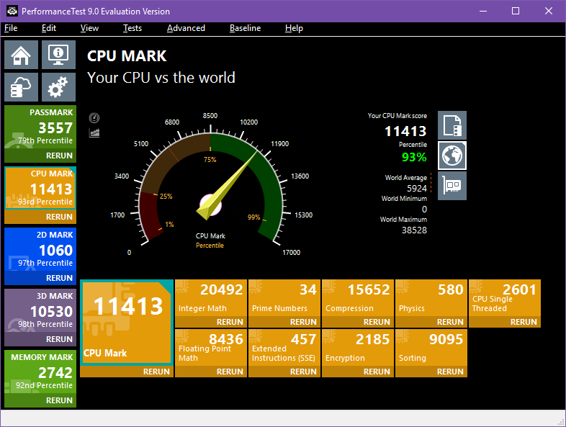Viewport: 566px width, 427px height.
Task: Switch to the gauge view icon
Action: [x=94, y=118]
